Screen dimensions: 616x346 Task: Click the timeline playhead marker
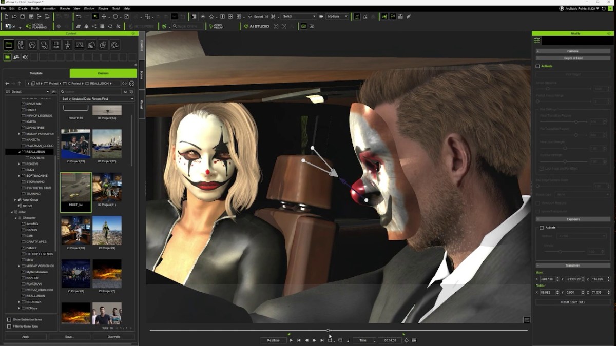coord(328,330)
